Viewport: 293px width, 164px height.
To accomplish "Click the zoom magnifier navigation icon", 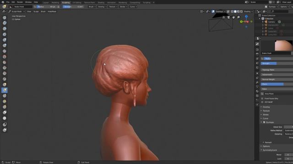I will coord(239,17).
